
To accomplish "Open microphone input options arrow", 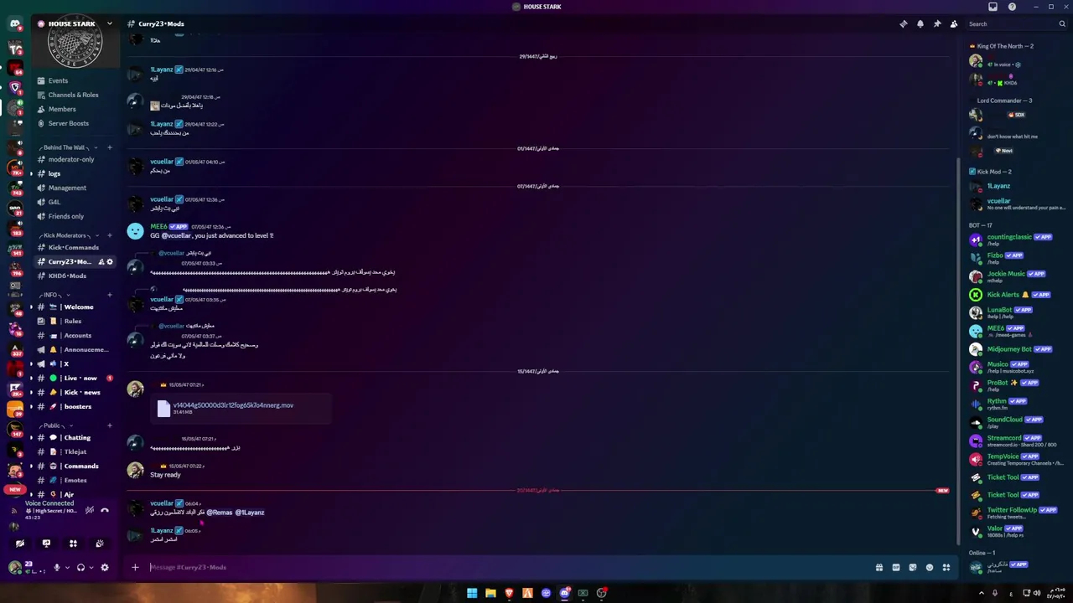I will 67,567.
